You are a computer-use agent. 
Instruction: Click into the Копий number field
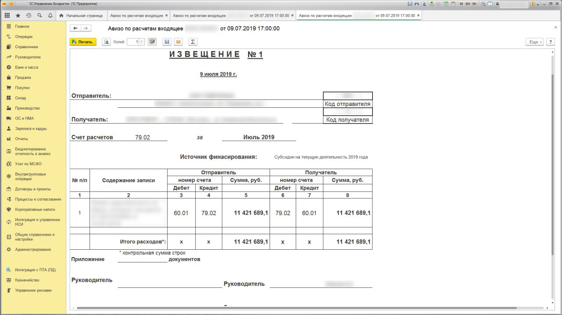coord(133,42)
